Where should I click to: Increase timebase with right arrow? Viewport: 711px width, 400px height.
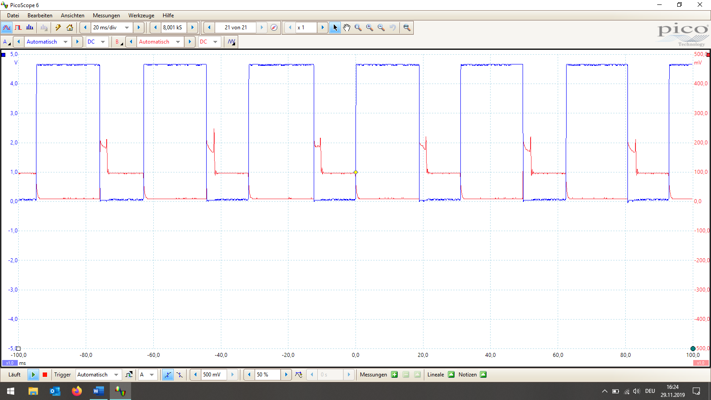[139, 28]
